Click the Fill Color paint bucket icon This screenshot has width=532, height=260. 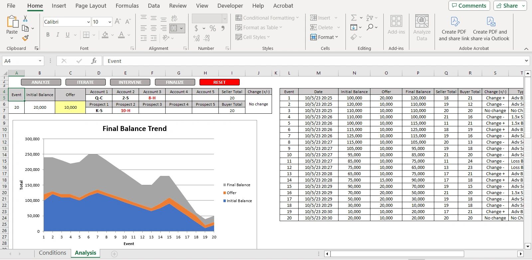click(105, 35)
